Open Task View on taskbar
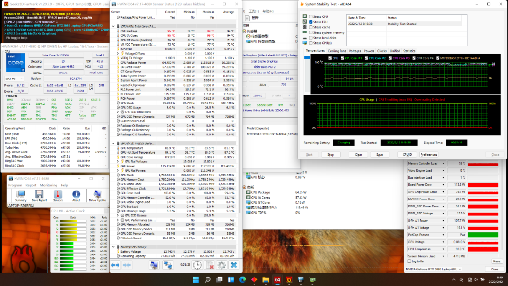This screenshot has width=508, height=286. tap(219, 279)
